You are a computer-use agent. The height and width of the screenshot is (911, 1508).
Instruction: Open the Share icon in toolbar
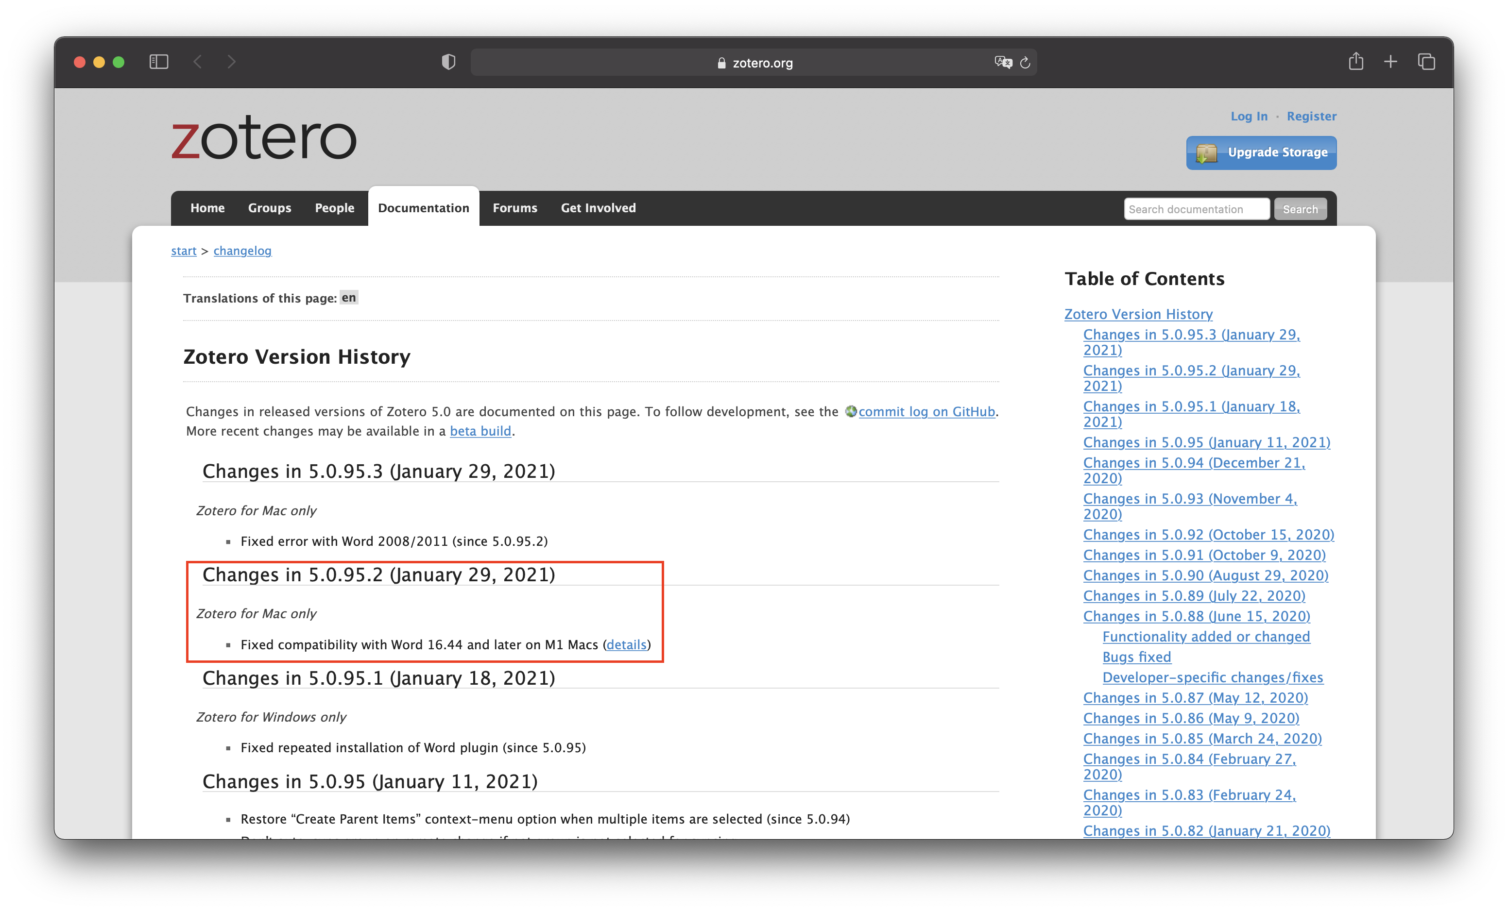[1355, 62]
